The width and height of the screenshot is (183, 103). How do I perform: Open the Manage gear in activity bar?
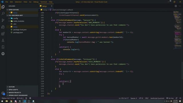3,93
